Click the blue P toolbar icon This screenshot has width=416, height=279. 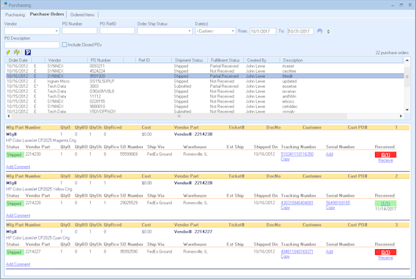pyautogui.click(x=28, y=53)
